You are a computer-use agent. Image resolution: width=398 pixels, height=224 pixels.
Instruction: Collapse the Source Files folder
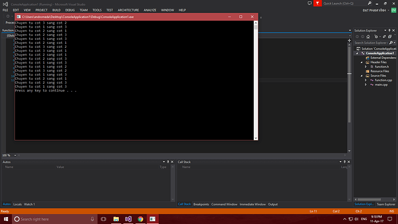[x=362, y=76]
